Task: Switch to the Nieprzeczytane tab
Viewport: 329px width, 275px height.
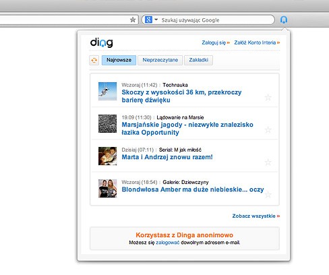Action: 160,60
